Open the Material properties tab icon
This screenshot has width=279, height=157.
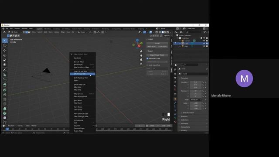(x=175, y=122)
